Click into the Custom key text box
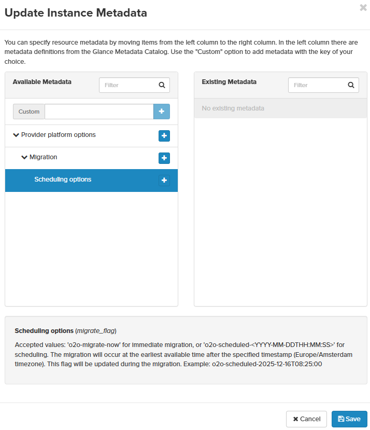This screenshot has height=430, width=370. pyautogui.click(x=99, y=112)
